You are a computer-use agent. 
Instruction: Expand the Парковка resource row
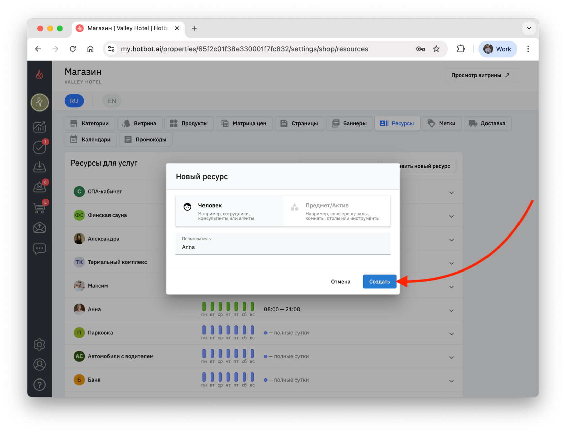point(451,334)
